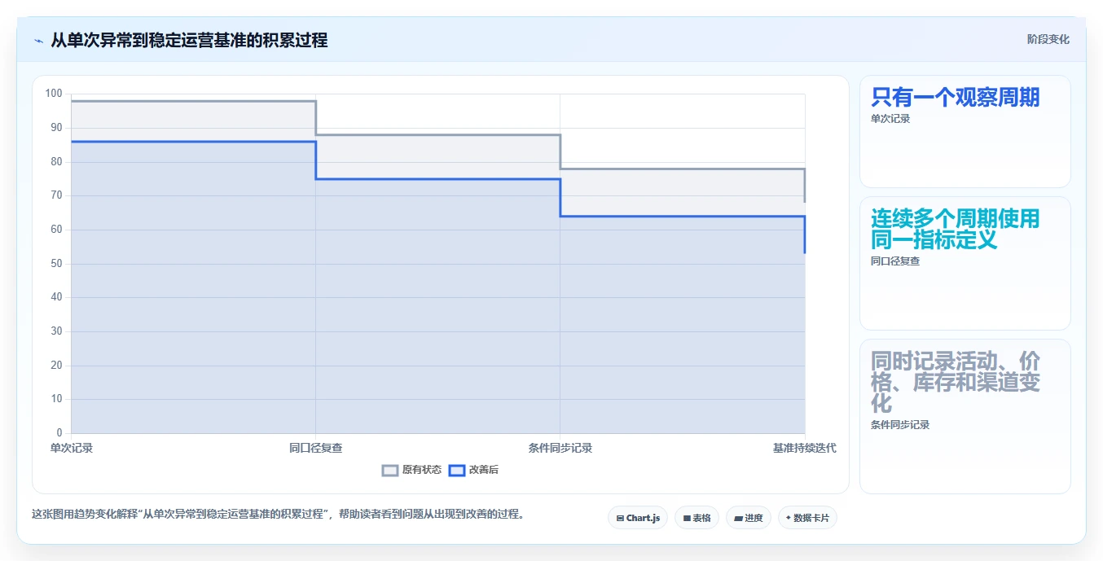Open the 连续多个周期使用同一指标定义 card

tap(965, 263)
